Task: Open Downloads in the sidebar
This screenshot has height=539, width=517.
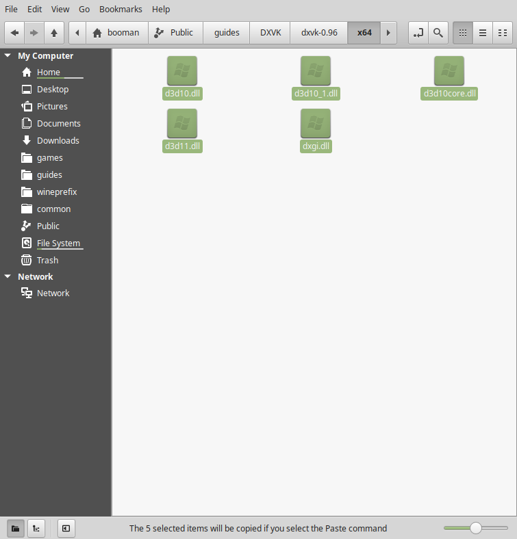Action: pyautogui.click(x=55, y=141)
